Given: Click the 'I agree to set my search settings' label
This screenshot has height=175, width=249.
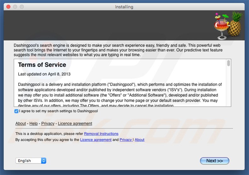Looking at the screenshot, I should point(58,111).
